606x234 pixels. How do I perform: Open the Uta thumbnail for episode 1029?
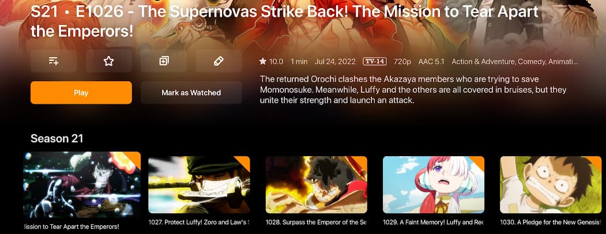pos(434,184)
